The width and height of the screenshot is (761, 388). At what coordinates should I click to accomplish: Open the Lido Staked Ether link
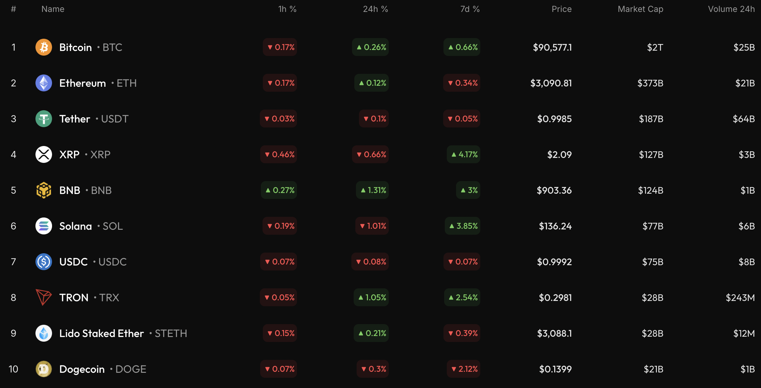pyautogui.click(x=101, y=333)
